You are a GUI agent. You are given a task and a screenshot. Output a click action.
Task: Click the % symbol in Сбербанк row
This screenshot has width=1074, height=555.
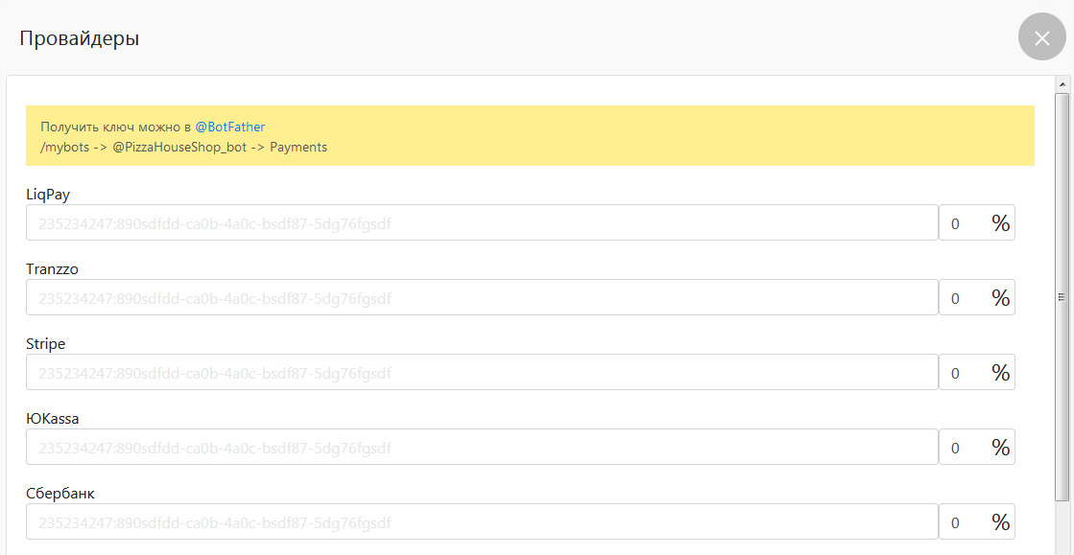(1001, 522)
